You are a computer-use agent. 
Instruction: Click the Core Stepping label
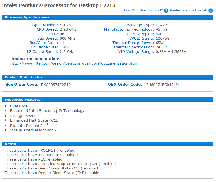(x=140, y=34)
